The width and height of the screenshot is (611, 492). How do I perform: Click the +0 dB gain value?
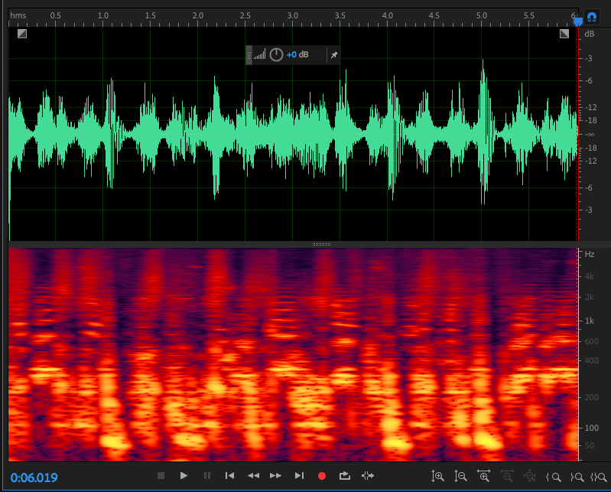297,54
